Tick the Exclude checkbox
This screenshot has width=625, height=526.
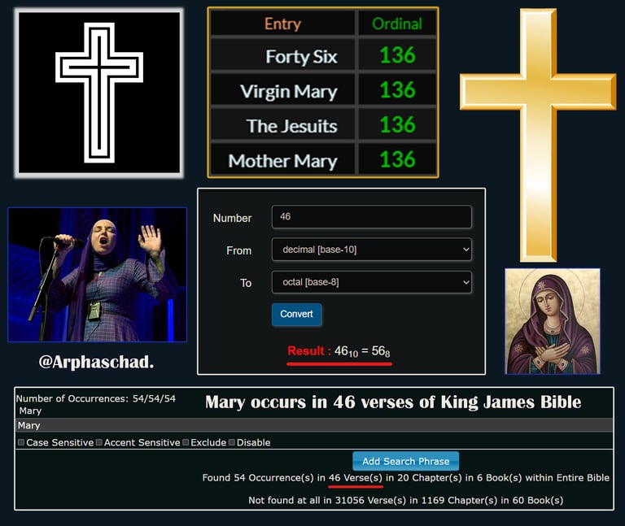(186, 442)
